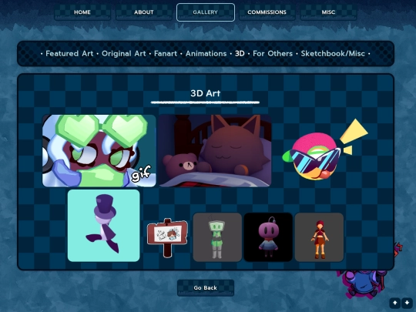This screenshot has width=416, height=312.
Task: Open the For Others category
Action: (273, 54)
